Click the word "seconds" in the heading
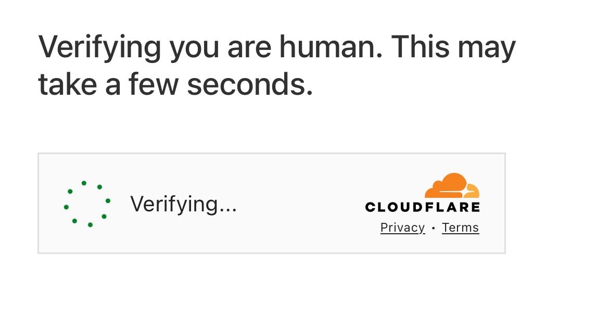This screenshot has width=609, height=316. click(x=250, y=84)
